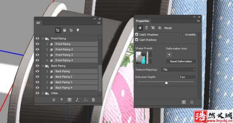
Task: Uncheck the Catch Shadows checkbox
Action: [x=137, y=34]
